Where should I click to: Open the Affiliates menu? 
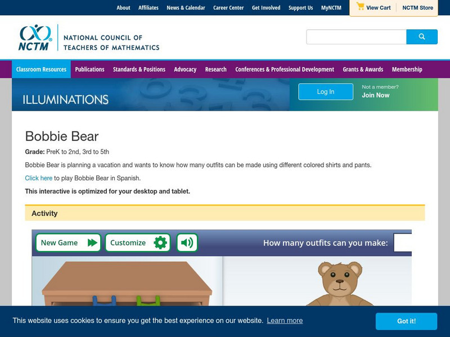[148, 8]
